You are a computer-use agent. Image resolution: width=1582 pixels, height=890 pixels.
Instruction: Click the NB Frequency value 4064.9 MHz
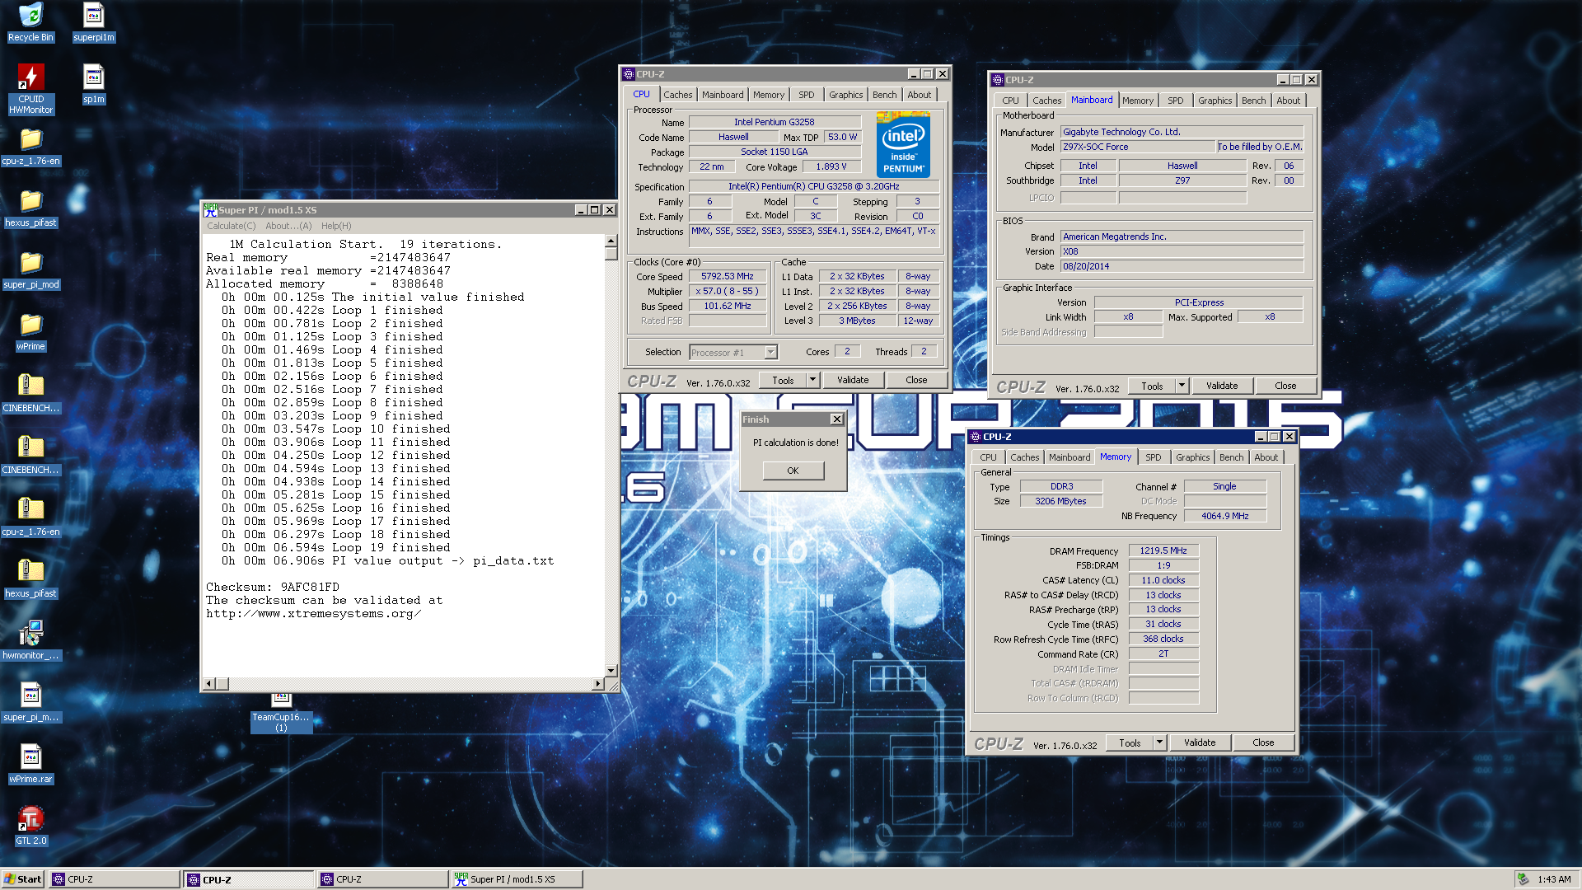click(x=1224, y=516)
